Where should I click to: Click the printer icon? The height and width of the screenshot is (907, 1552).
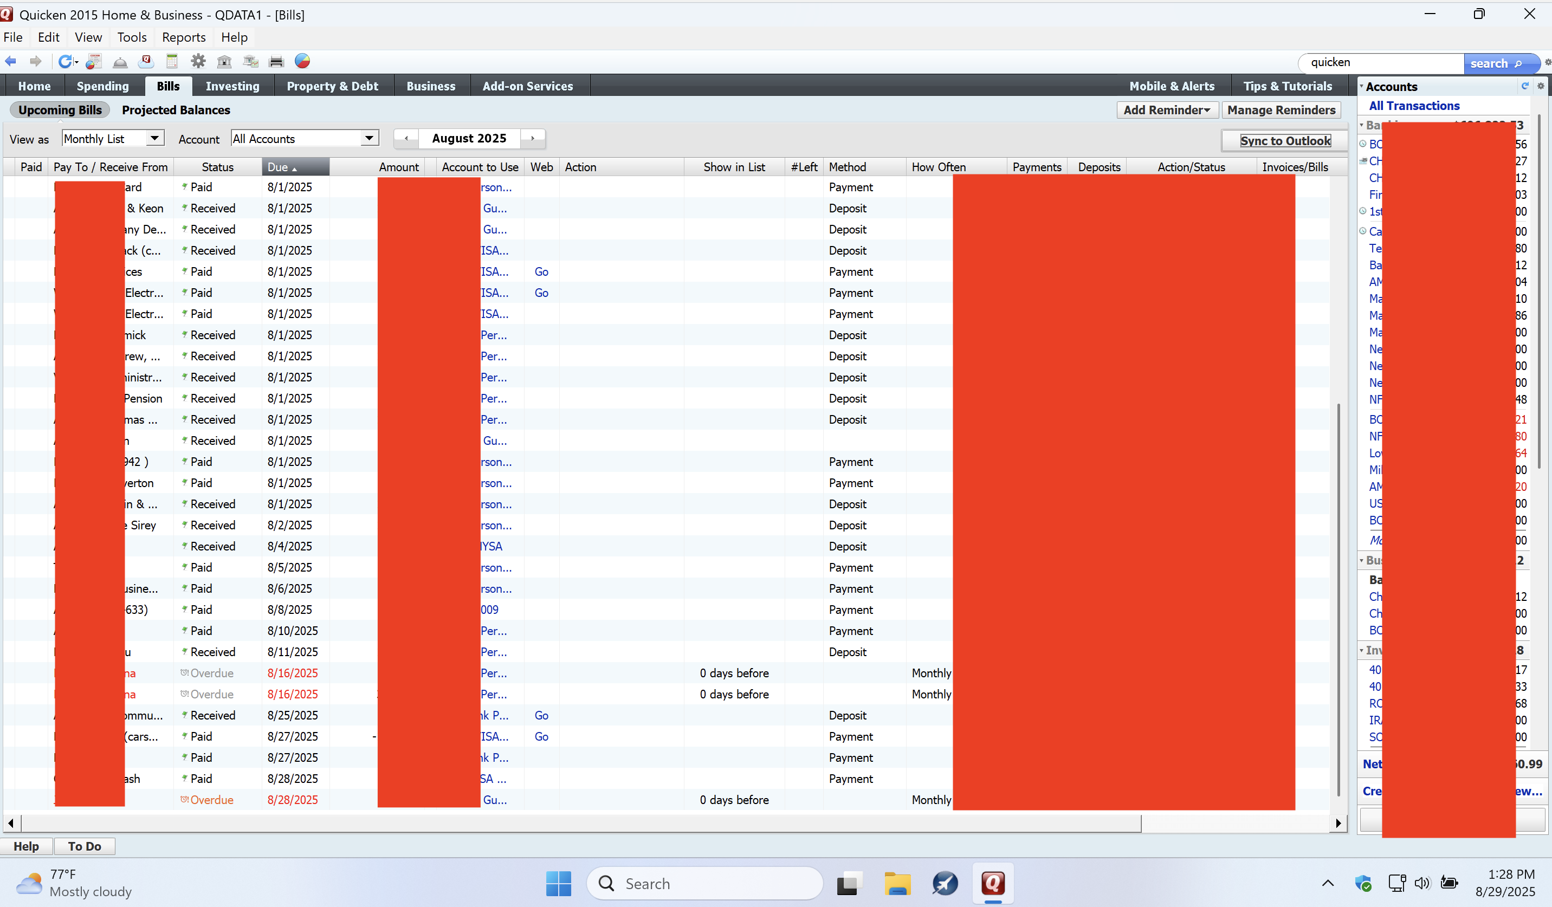pyautogui.click(x=276, y=62)
